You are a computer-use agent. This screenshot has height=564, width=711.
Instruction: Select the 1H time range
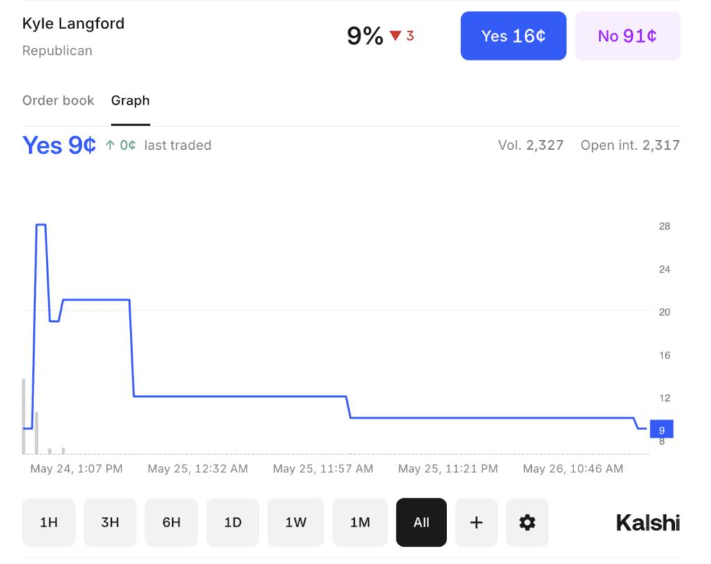click(x=49, y=522)
